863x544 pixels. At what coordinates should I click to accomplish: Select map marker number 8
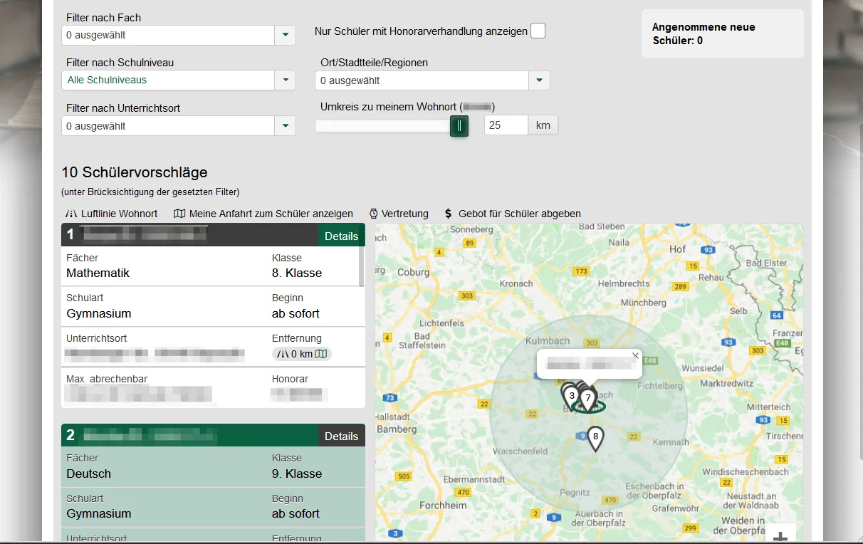click(595, 437)
